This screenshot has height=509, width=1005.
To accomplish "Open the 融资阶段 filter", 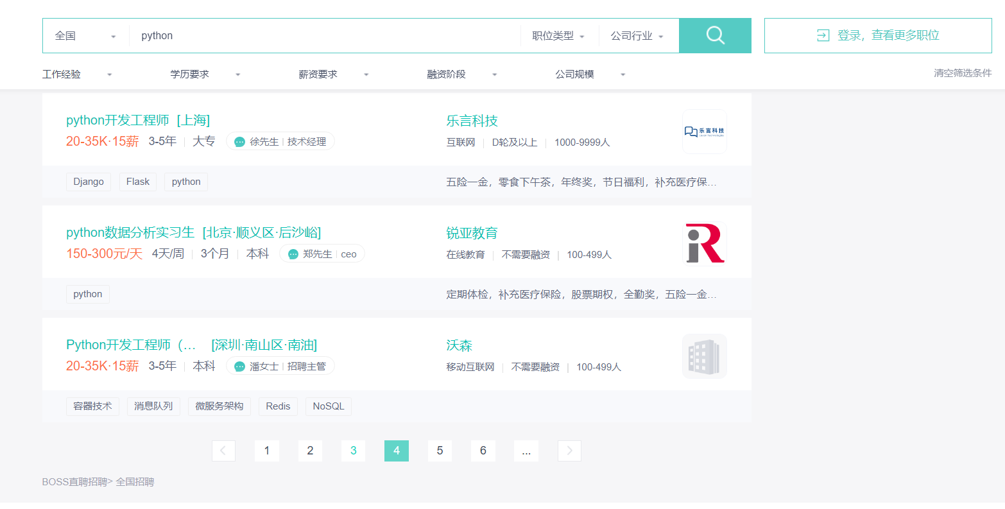I will coord(462,74).
